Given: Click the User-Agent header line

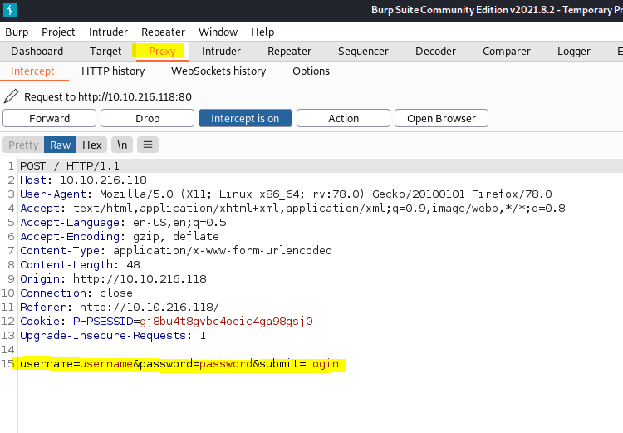Looking at the screenshot, I should [286, 194].
